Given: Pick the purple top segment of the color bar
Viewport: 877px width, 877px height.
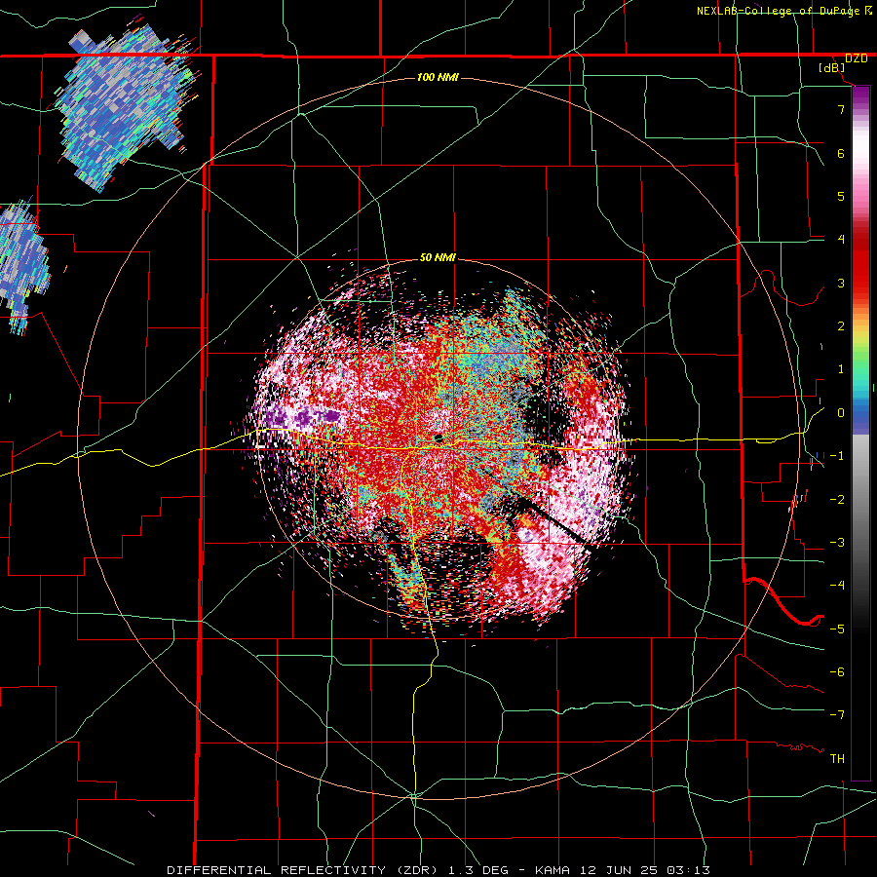Looking at the screenshot, I should 860,96.
